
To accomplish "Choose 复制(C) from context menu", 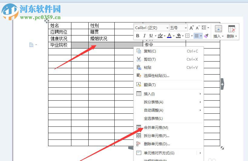I will click(x=168, y=51).
